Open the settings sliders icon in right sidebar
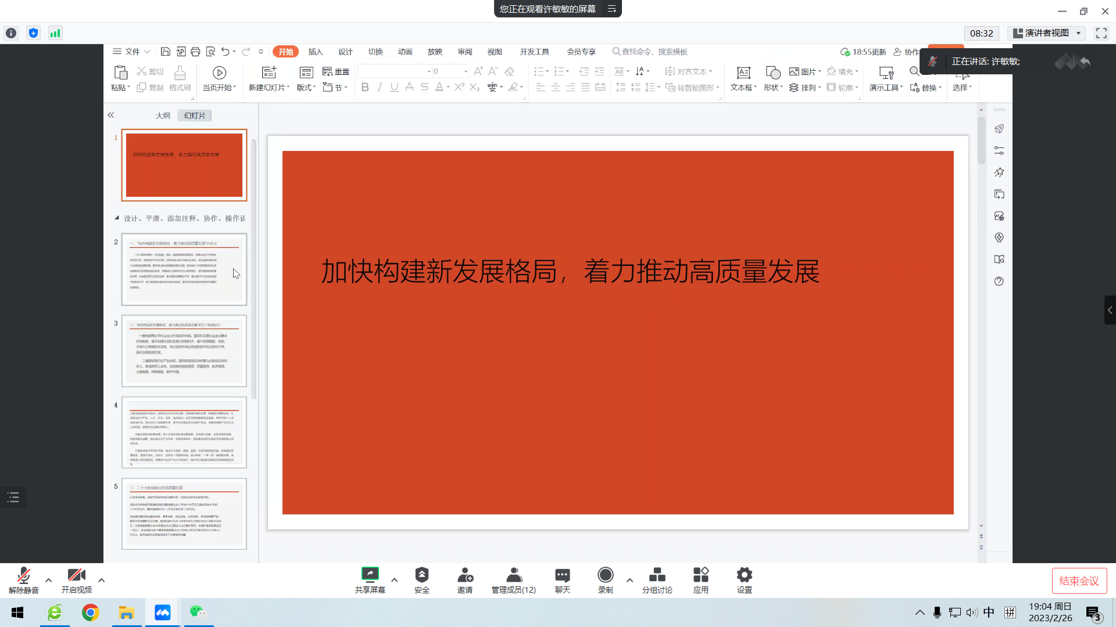The height and width of the screenshot is (627, 1116). coord(999,150)
